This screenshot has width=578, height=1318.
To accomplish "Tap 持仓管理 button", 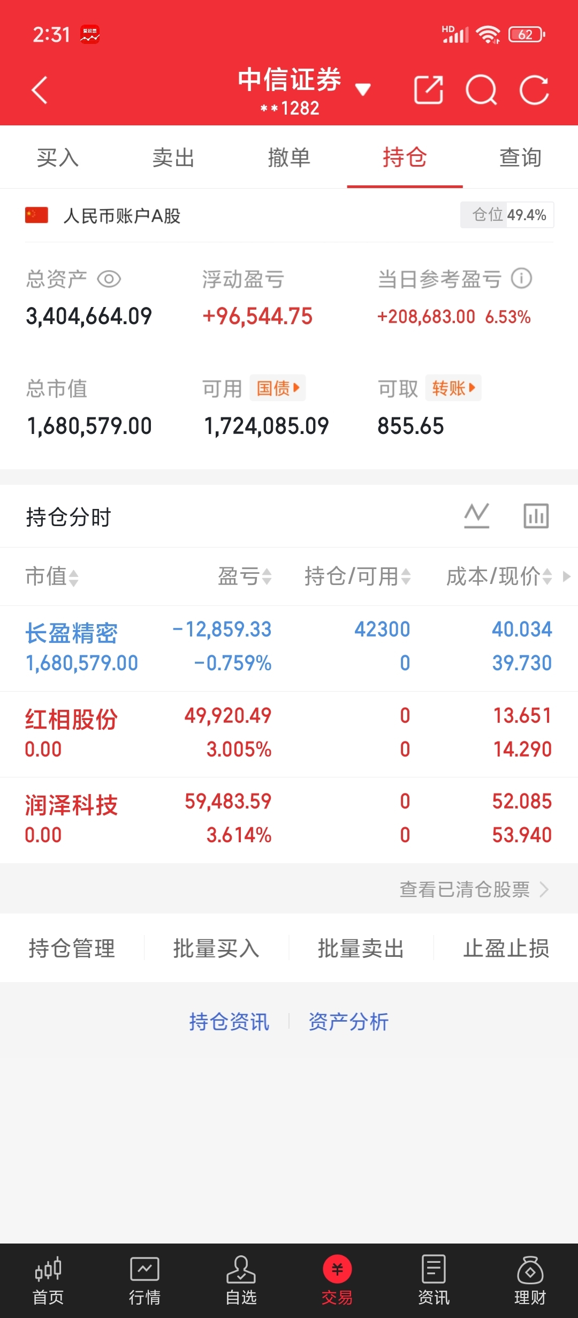I will 72,948.
